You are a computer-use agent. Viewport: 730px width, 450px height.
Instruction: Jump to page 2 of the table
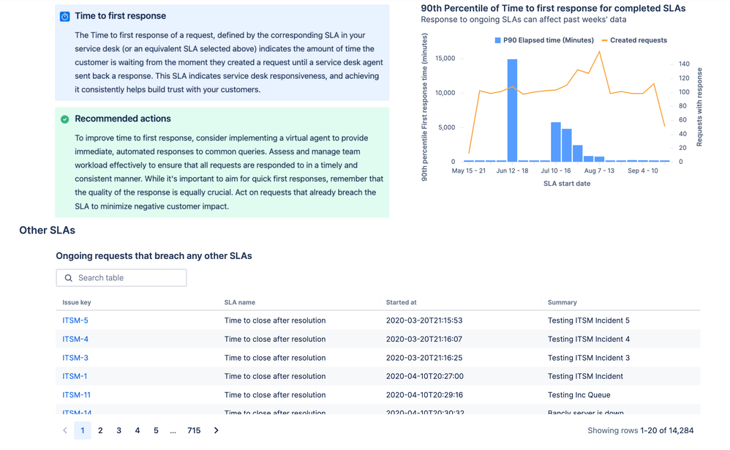pos(100,430)
